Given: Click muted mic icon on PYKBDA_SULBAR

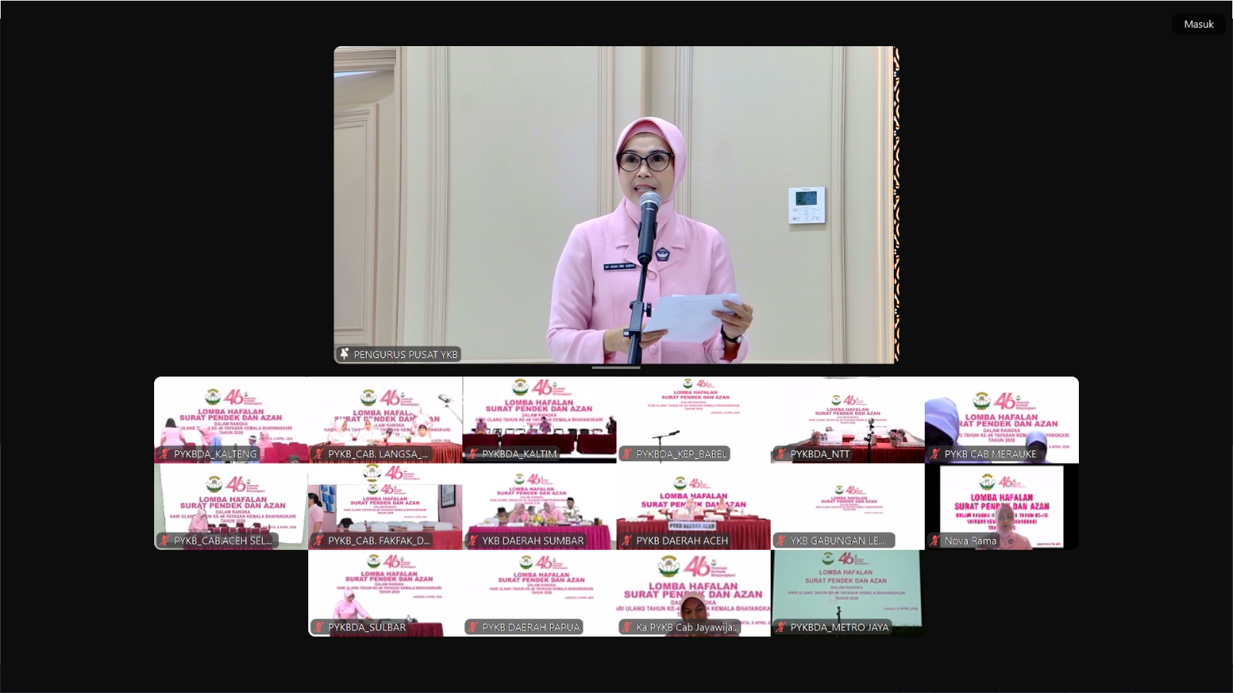Looking at the screenshot, I should tap(318, 627).
